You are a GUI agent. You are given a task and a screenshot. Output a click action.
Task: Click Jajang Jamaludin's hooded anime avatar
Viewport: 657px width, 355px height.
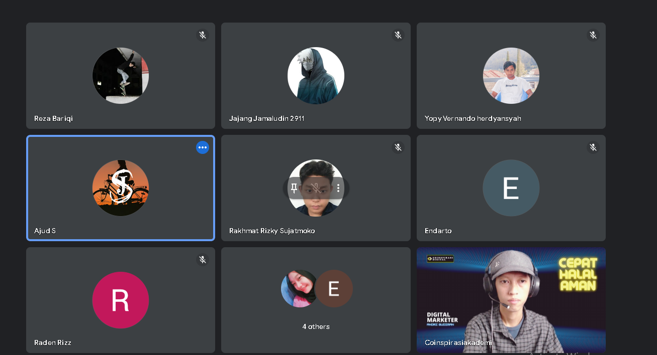point(316,76)
